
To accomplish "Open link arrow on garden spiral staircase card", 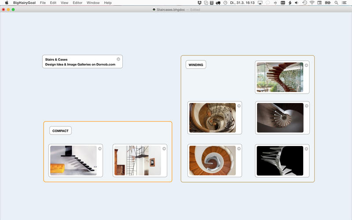I will 307,65.
